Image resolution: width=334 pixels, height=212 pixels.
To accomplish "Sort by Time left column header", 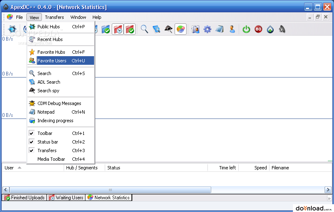I will point(223,168).
